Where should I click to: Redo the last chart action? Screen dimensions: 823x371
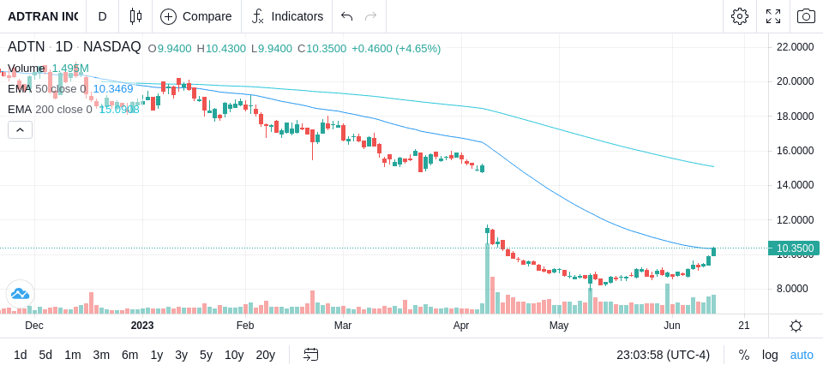click(371, 16)
